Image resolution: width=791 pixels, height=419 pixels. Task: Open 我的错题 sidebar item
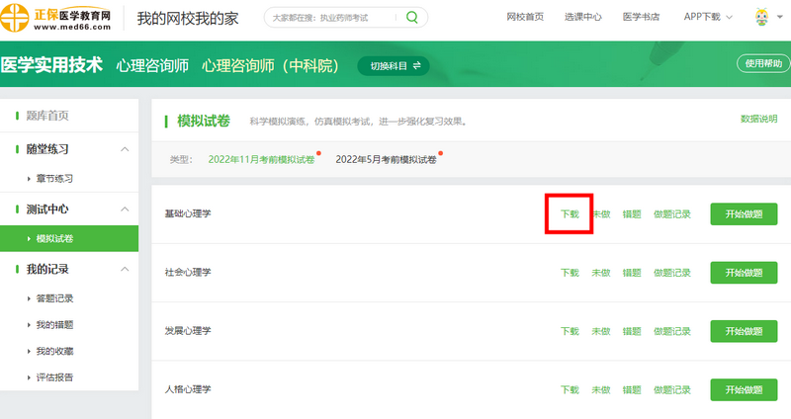pyautogui.click(x=55, y=324)
